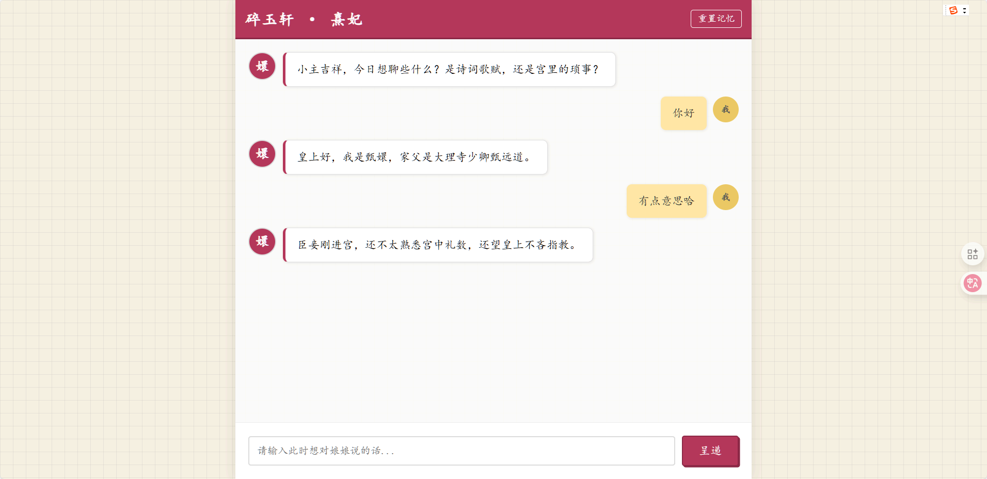Click the Sogou input method S icon

(x=953, y=10)
